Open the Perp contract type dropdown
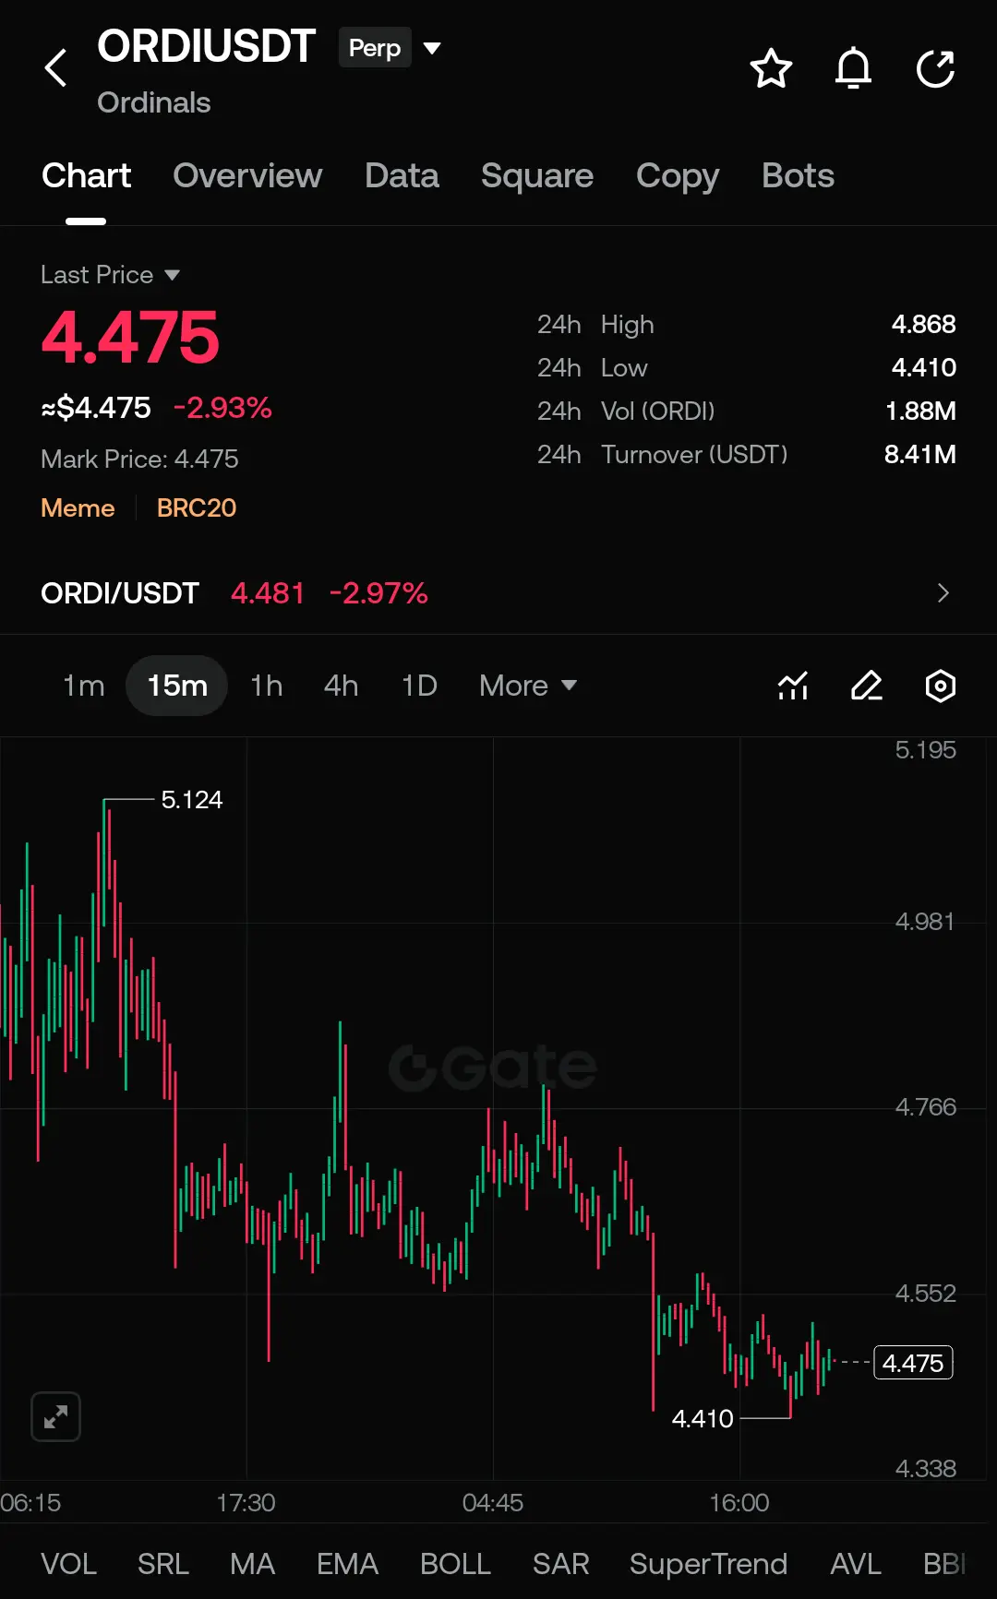The height and width of the screenshot is (1599, 997). tap(390, 48)
